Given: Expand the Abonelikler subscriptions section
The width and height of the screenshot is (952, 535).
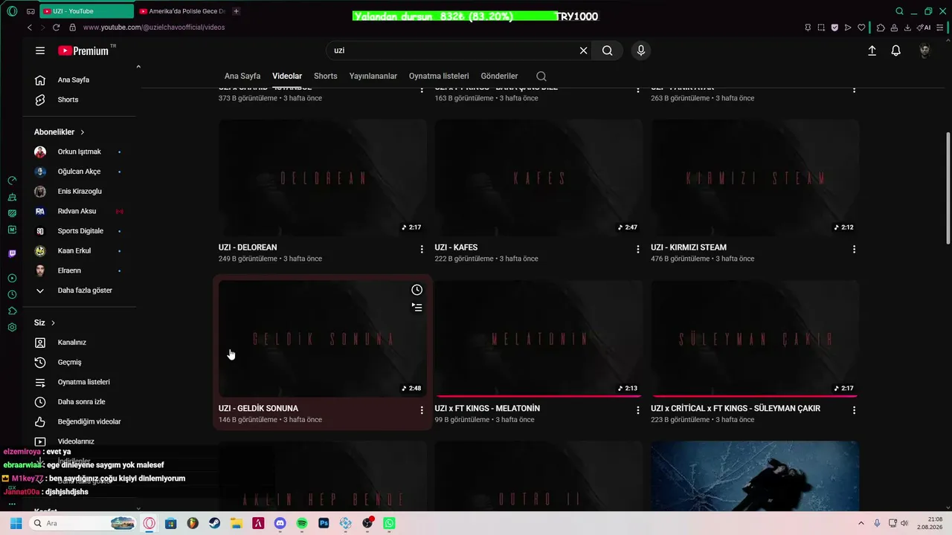Looking at the screenshot, I should [x=59, y=132].
